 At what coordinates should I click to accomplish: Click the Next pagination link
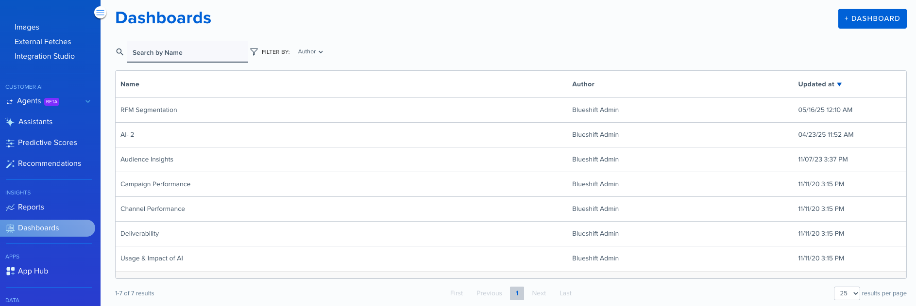539,293
